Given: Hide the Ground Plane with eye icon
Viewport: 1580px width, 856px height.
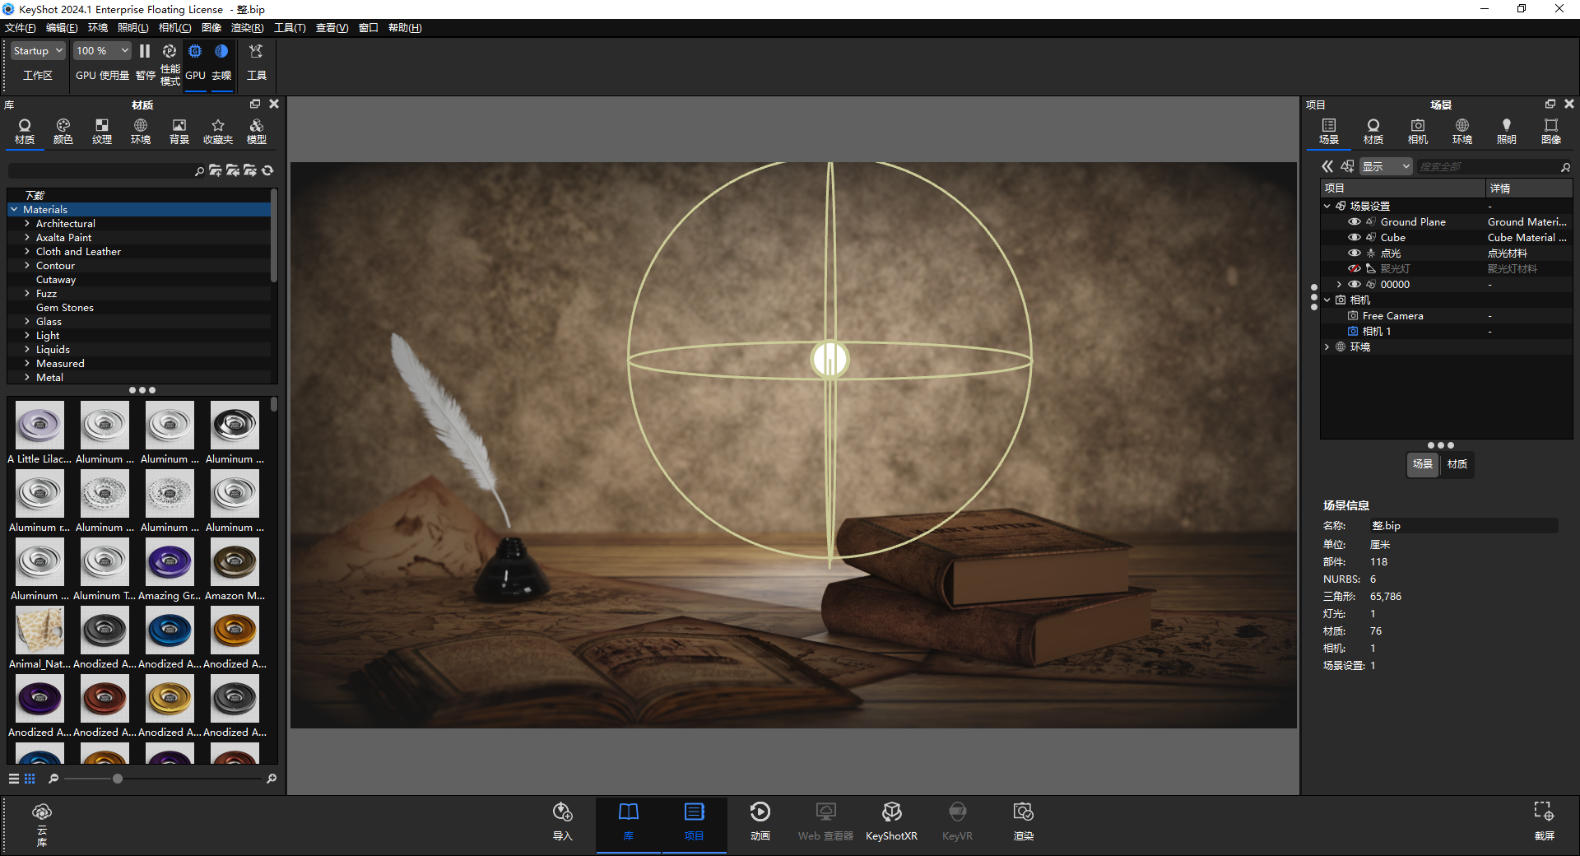Looking at the screenshot, I should tap(1354, 222).
